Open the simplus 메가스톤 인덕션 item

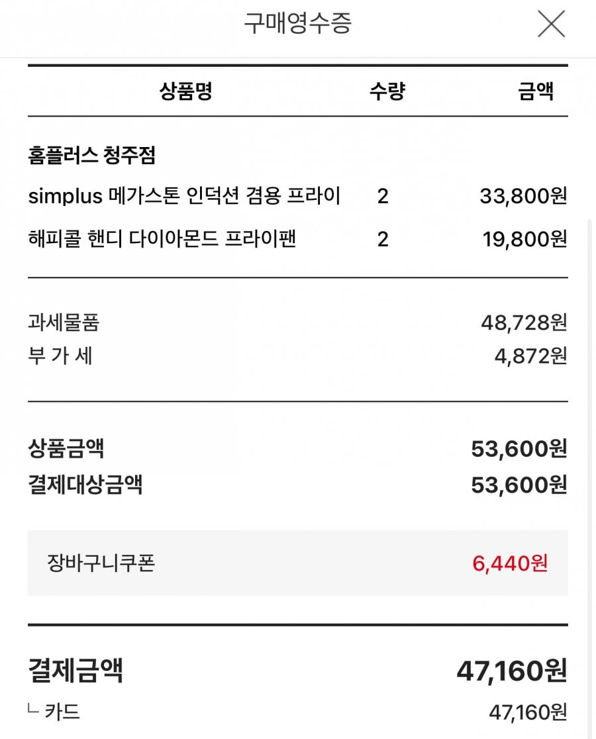[184, 195]
